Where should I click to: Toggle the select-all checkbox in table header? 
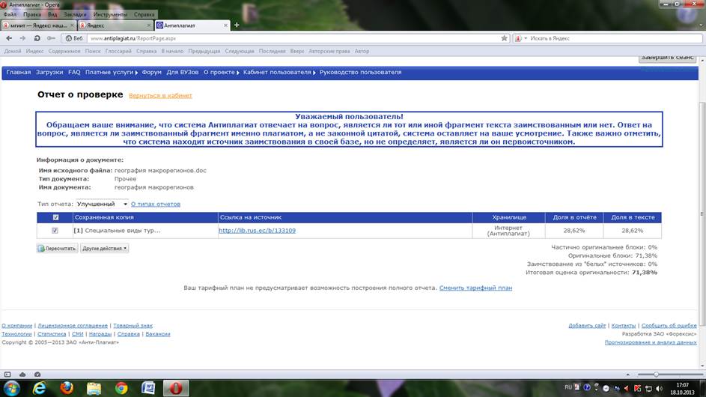[x=55, y=217]
